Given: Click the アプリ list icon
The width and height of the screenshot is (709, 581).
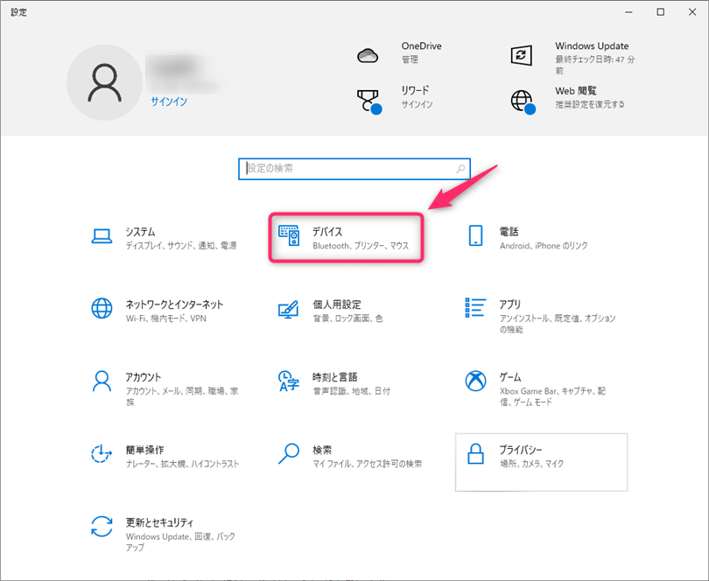Looking at the screenshot, I should (475, 307).
